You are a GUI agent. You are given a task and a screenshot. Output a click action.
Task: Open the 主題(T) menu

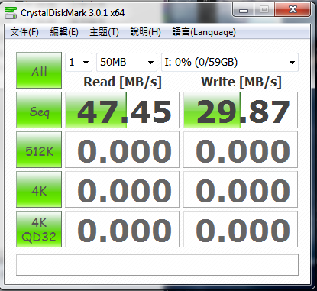tap(104, 32)
